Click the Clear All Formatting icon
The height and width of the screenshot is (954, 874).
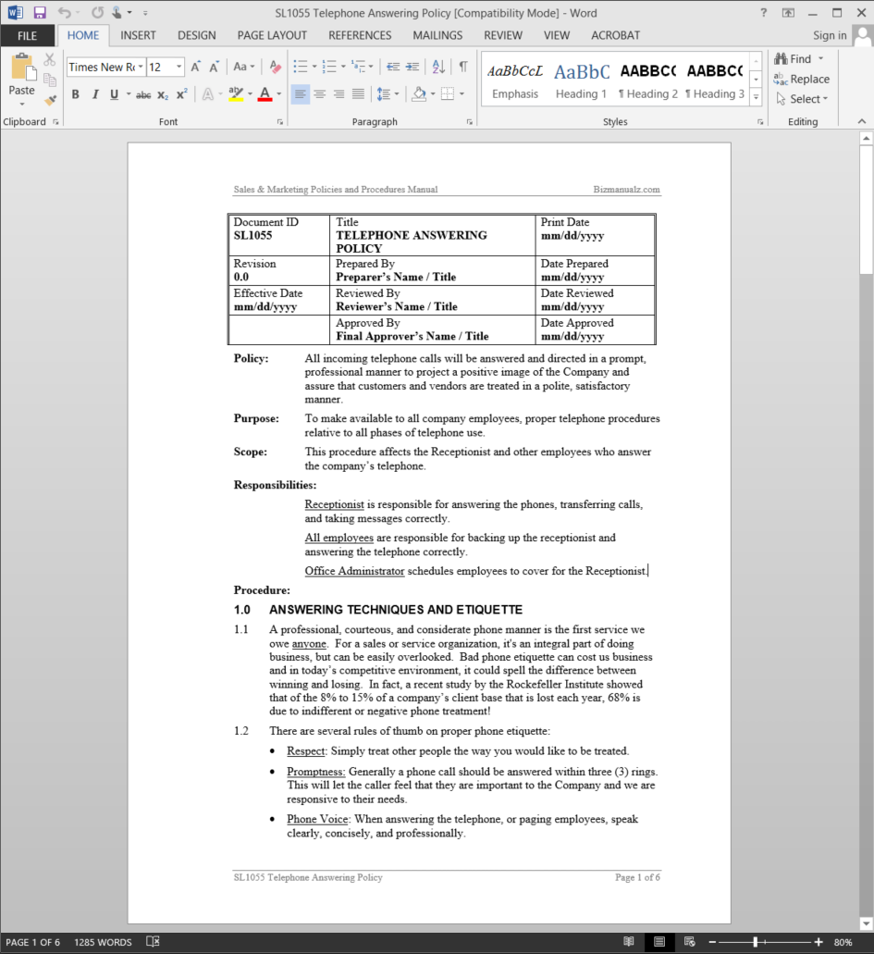(x=275, y=67)
